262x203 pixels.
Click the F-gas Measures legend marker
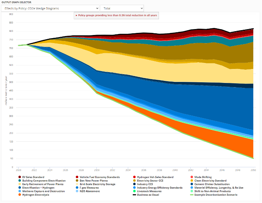tap(77, 188)
